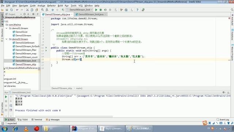
Task: Select Demo01GetStream file
Action: coord(25,43)
